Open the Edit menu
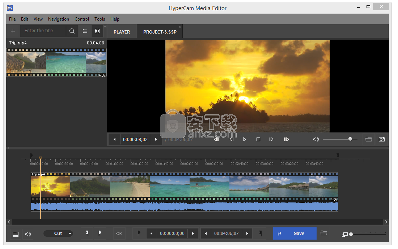398x249 pixels. click(25, 19)
